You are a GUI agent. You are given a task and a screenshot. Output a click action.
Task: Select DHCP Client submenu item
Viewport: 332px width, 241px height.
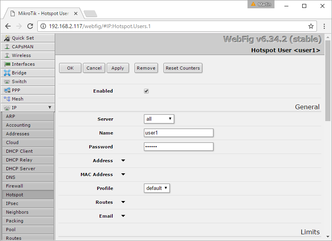point(28,151)
